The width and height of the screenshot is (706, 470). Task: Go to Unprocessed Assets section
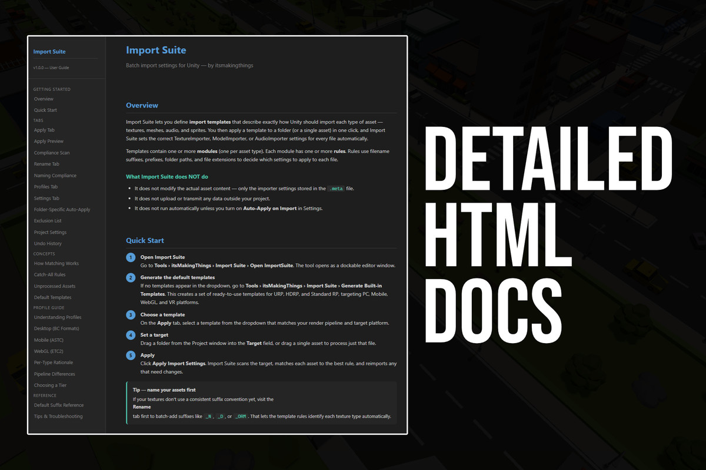click(x=55, y=286)
